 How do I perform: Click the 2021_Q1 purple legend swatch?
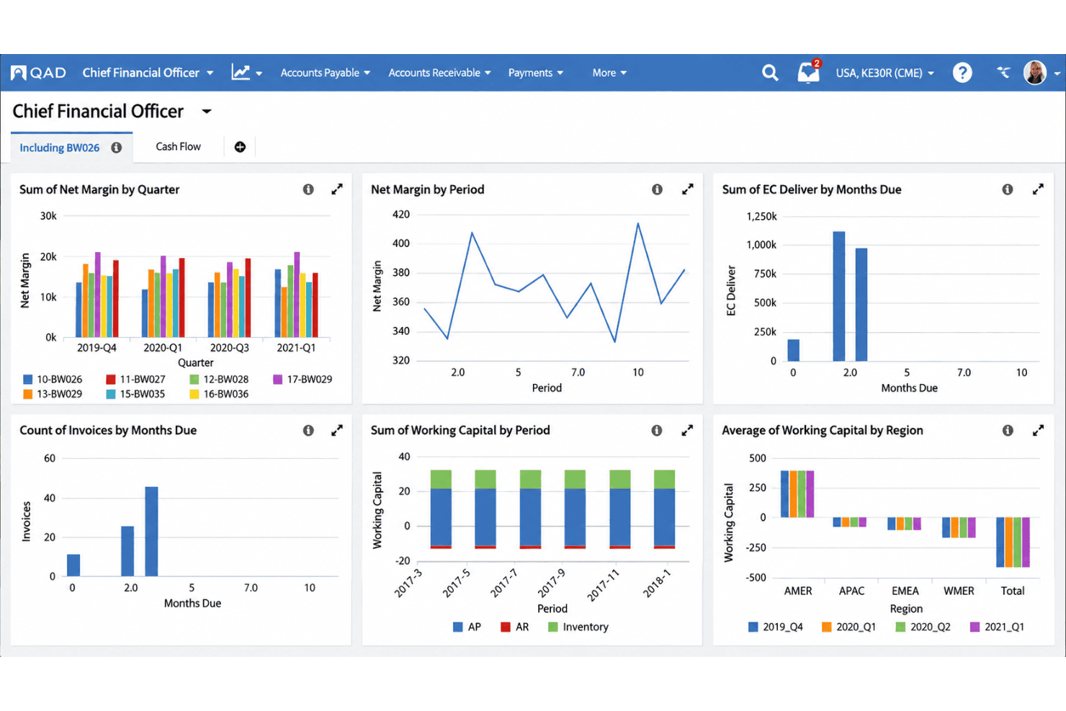click(x=975, y=627)
